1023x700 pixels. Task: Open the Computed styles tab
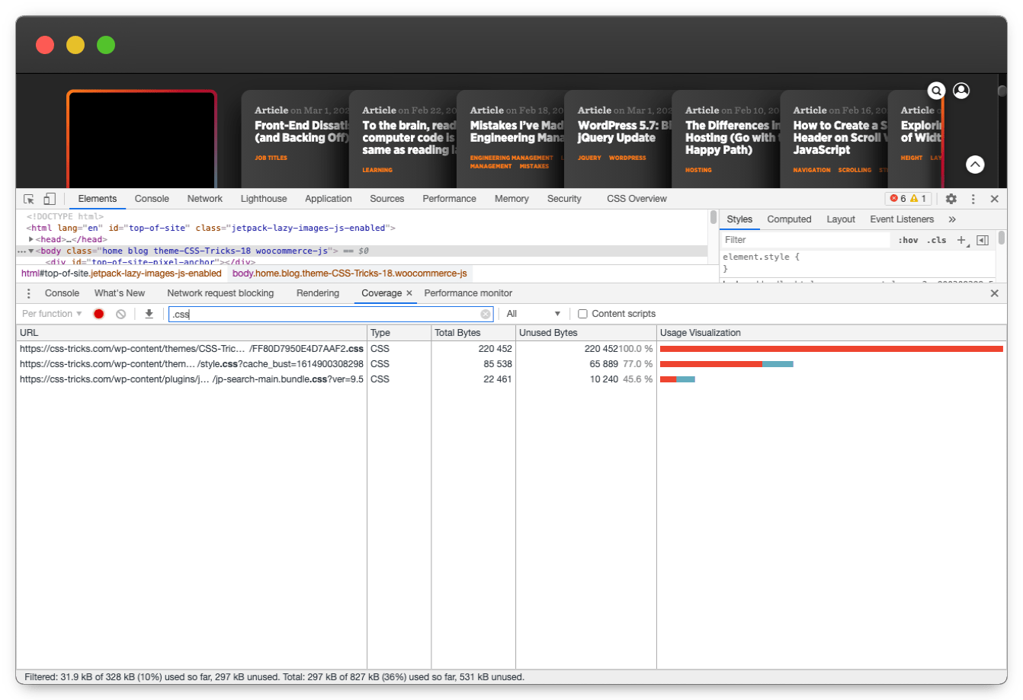click(x=788, y=219)
